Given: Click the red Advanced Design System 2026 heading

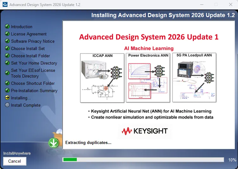Looking at the screenshot, I should 149,37.
